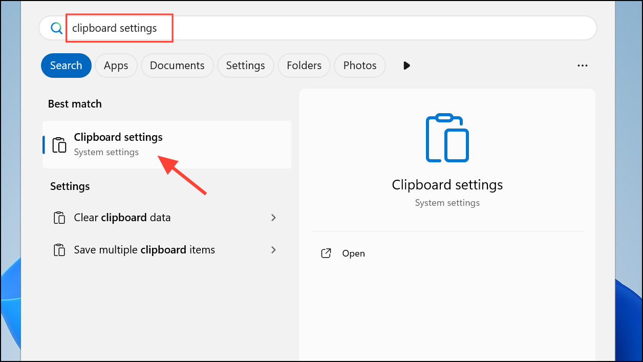The image size is (643, 362).
Task: Show more filters with play arrow
Action: (x=407, y=66)
